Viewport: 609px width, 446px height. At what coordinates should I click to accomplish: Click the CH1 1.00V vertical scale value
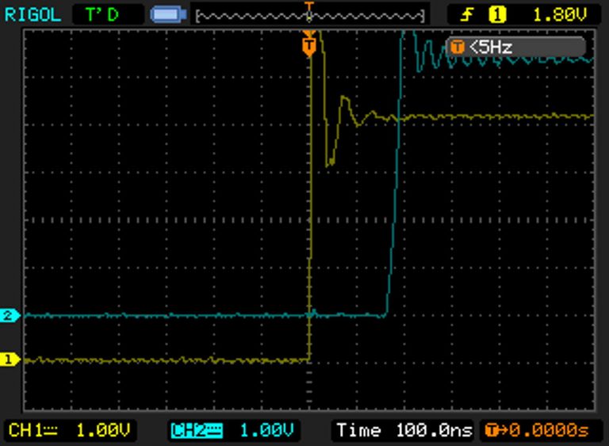103,430
